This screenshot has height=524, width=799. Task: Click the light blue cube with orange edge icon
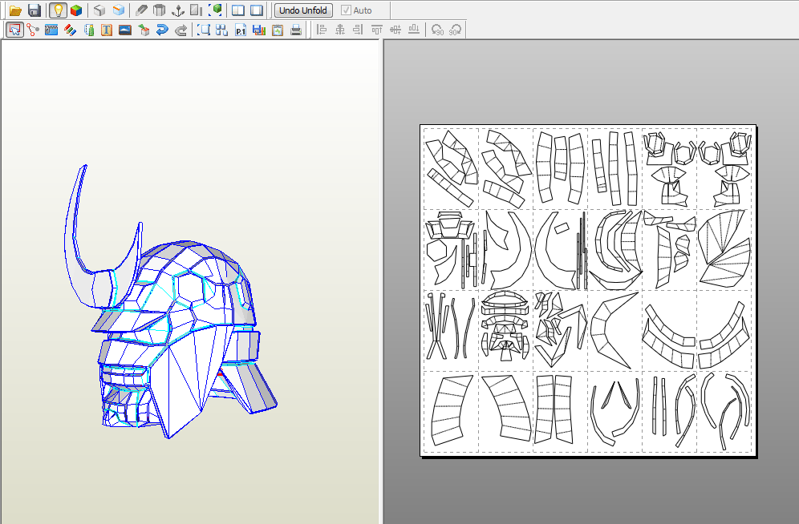coord(119,10)
